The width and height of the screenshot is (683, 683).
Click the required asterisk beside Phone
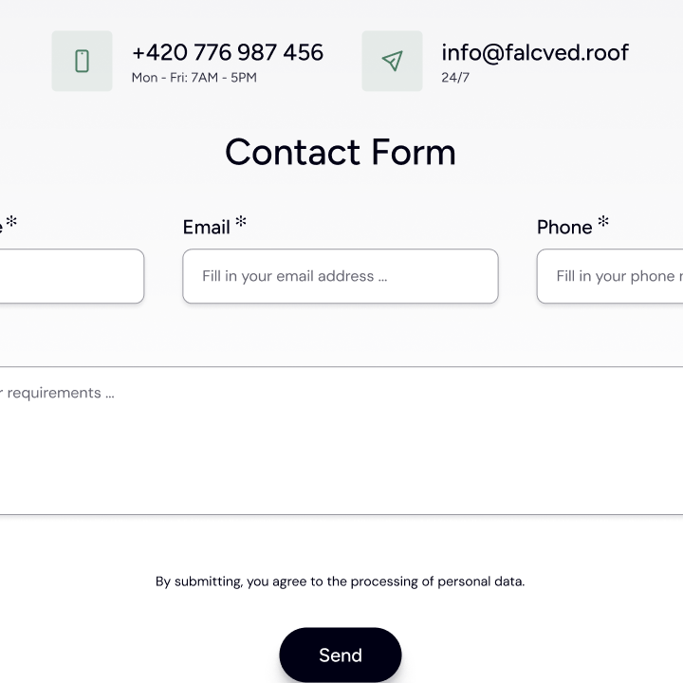point(603,222)
